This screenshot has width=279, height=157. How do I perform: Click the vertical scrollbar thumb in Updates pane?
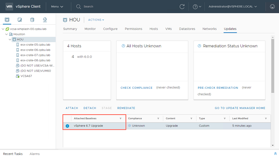[x=272, y=66]
